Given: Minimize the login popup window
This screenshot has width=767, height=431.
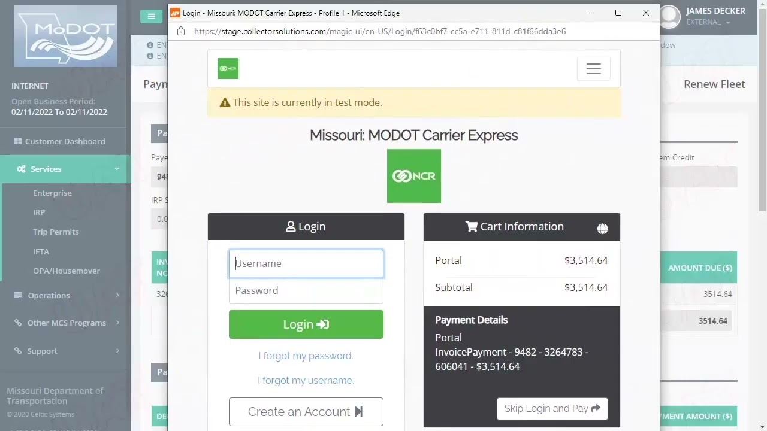Looking at the screenshot, I should point(591,13).
